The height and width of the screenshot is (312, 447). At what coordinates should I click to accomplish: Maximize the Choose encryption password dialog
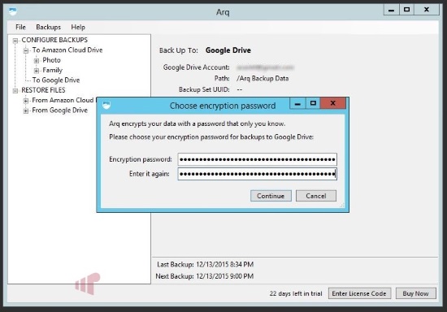point(313,103)
